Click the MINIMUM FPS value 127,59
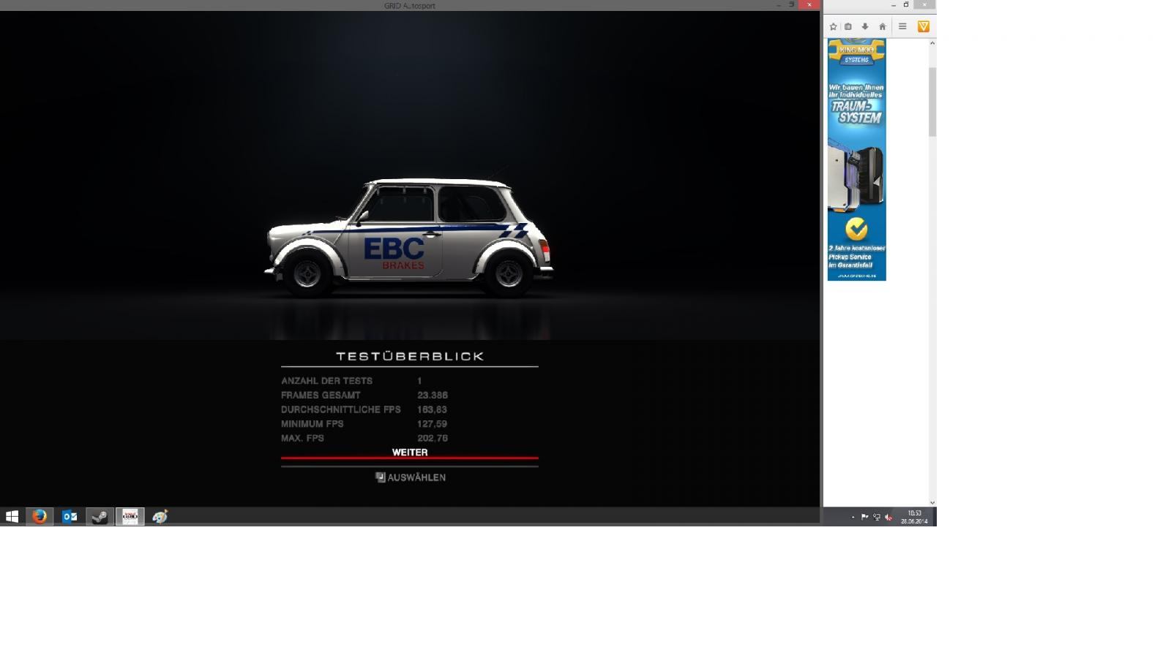This screenshot has width=1171, height=658. [x=432, y=424]
